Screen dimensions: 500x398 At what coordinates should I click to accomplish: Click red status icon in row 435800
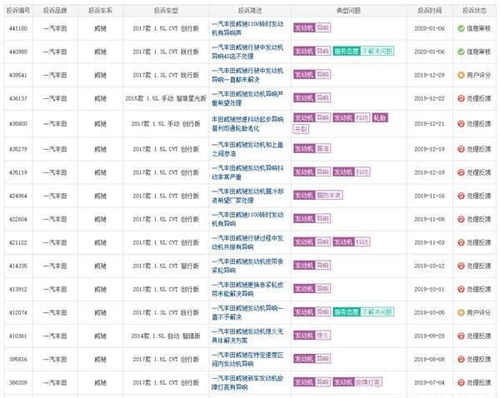pos(461,123)
